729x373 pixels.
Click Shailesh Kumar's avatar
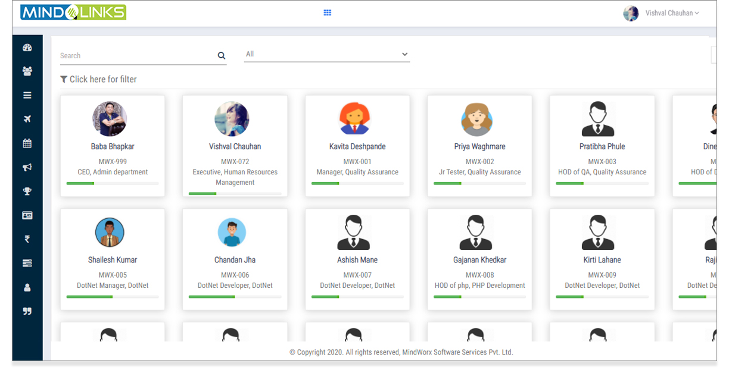(110, 232)
